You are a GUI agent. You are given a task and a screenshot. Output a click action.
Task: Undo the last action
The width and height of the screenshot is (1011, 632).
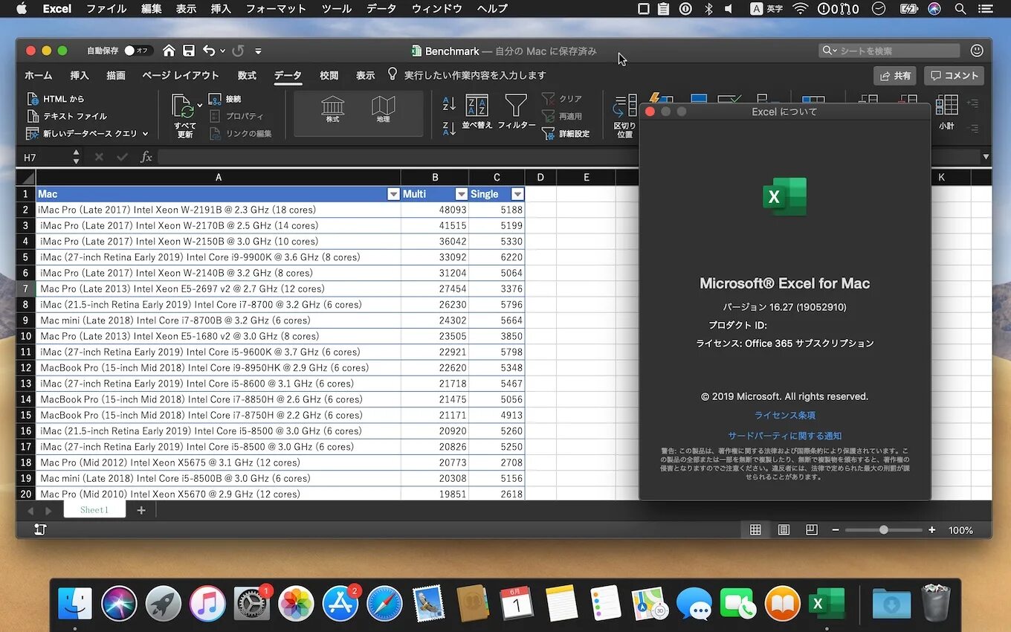pyautogui.click(x=209, y=51)
